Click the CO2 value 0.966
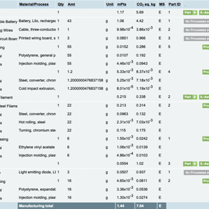Image resolution: width=209 pixels, height=209 pixels. (x=141, y=38)
